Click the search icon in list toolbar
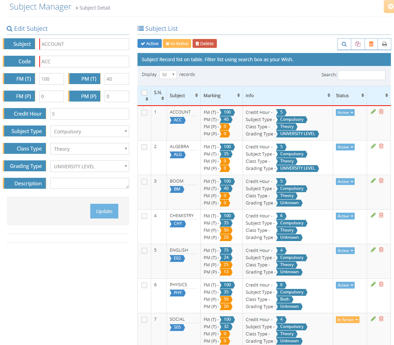This screenshot has width=394, height=345. coord(344,44)
